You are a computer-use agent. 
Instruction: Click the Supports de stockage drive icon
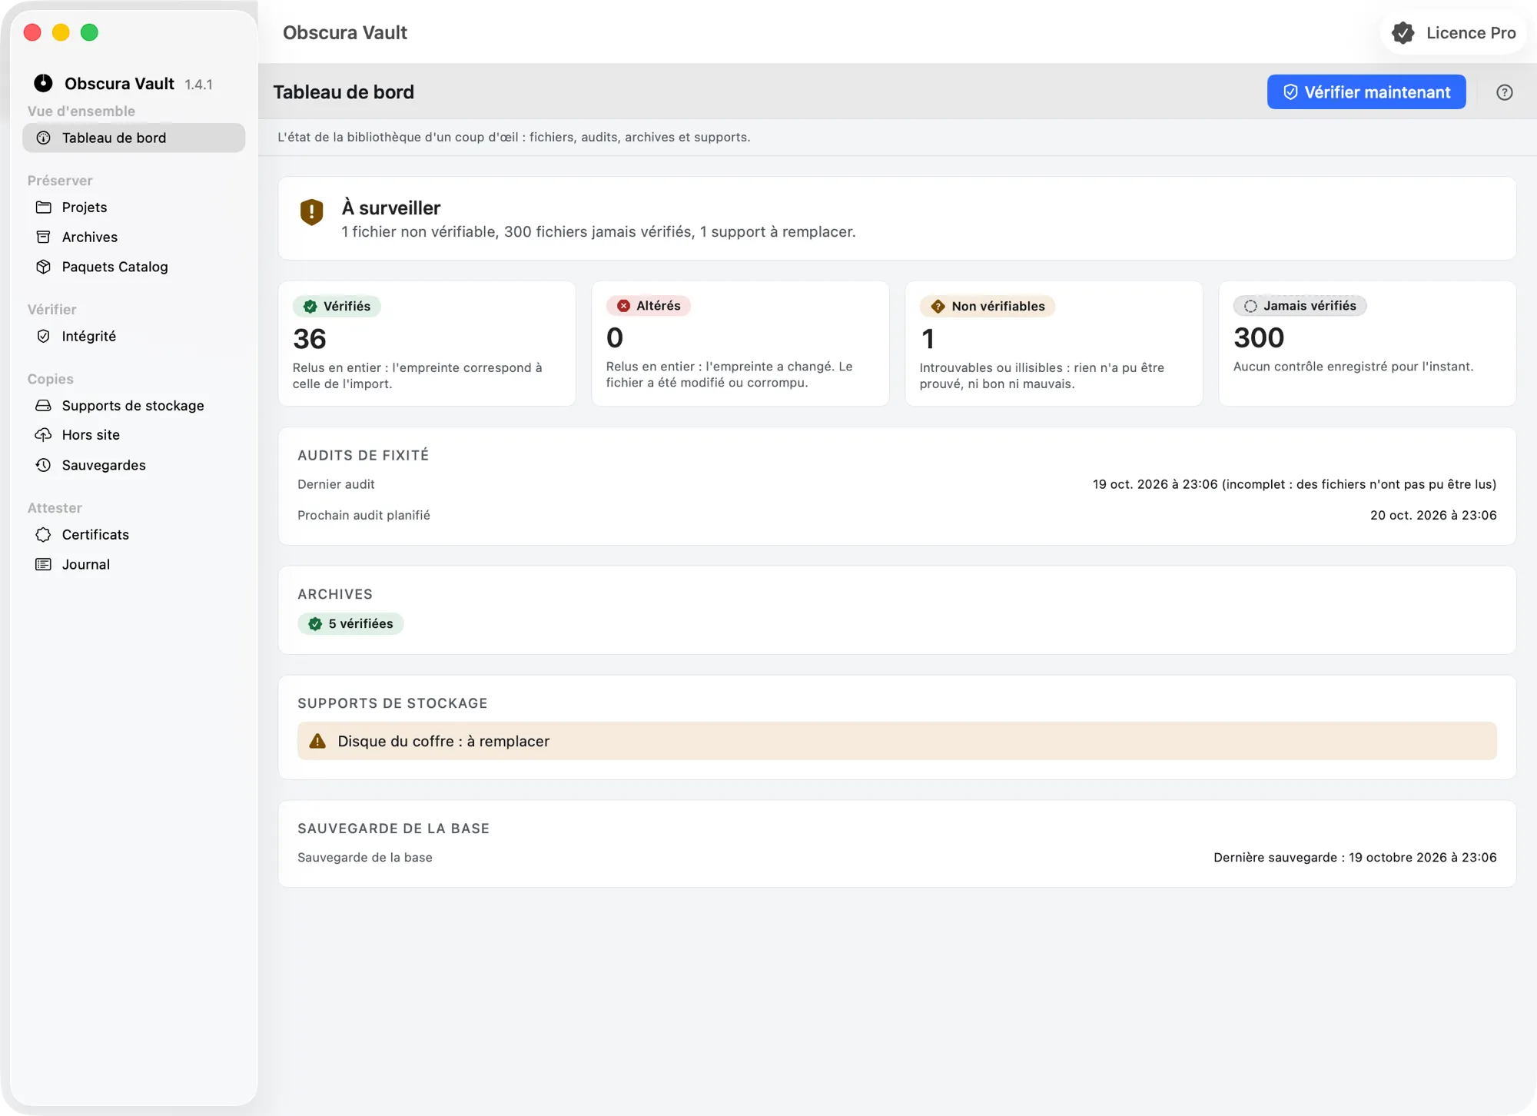44,405
